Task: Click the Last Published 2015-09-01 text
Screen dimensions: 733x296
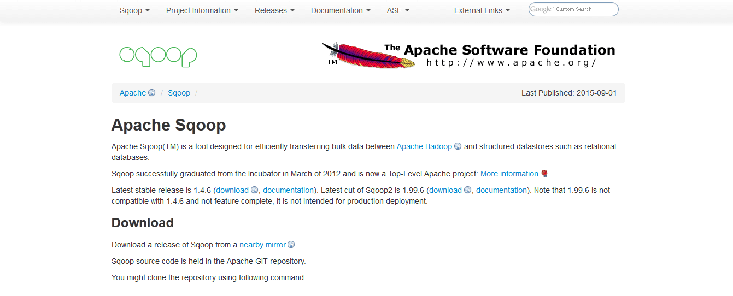Action: click(x=569, y=93)
